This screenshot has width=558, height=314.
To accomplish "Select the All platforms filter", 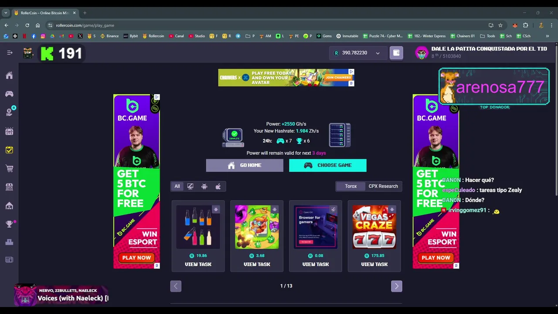I will [x=177, y=186].
